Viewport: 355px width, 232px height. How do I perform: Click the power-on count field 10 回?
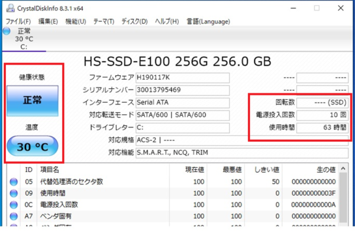[322, 115]
